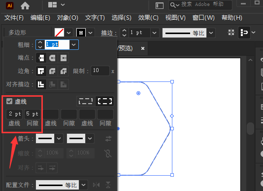Screen dimensions: 263x191
Task: Select the butt cap 端点 icon
Action: tap(41, 58)
